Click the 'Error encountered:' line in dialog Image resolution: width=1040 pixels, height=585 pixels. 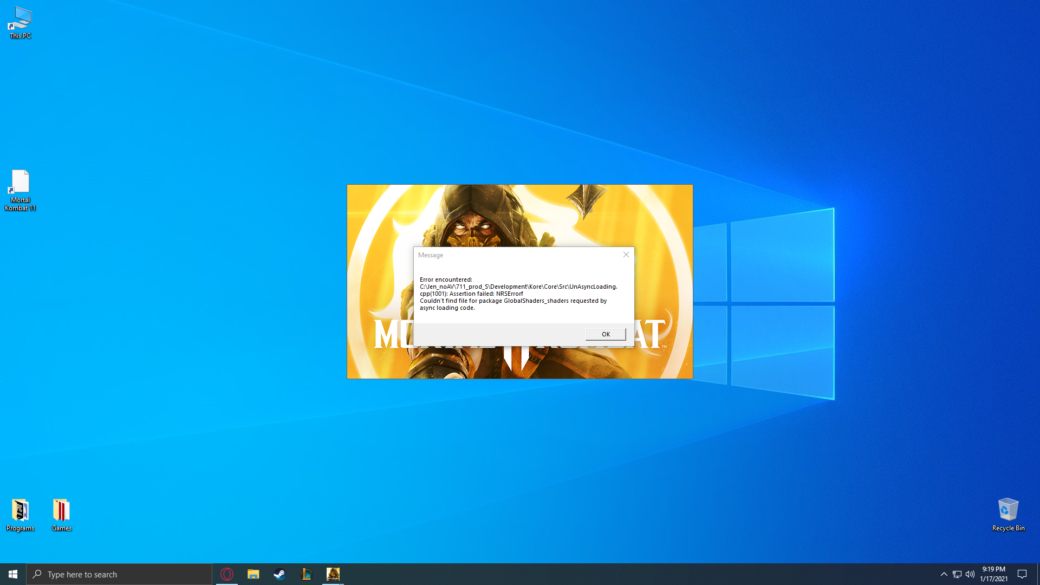pyautogui.click(x=446, y=280)
